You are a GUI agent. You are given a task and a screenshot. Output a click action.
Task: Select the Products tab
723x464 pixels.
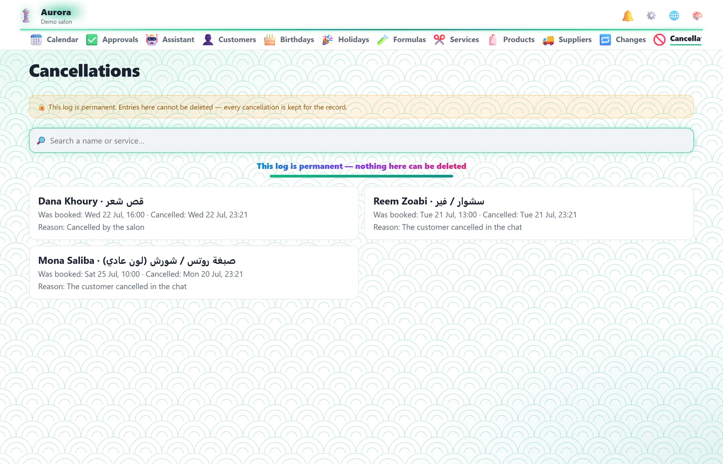tap(511, 40)
